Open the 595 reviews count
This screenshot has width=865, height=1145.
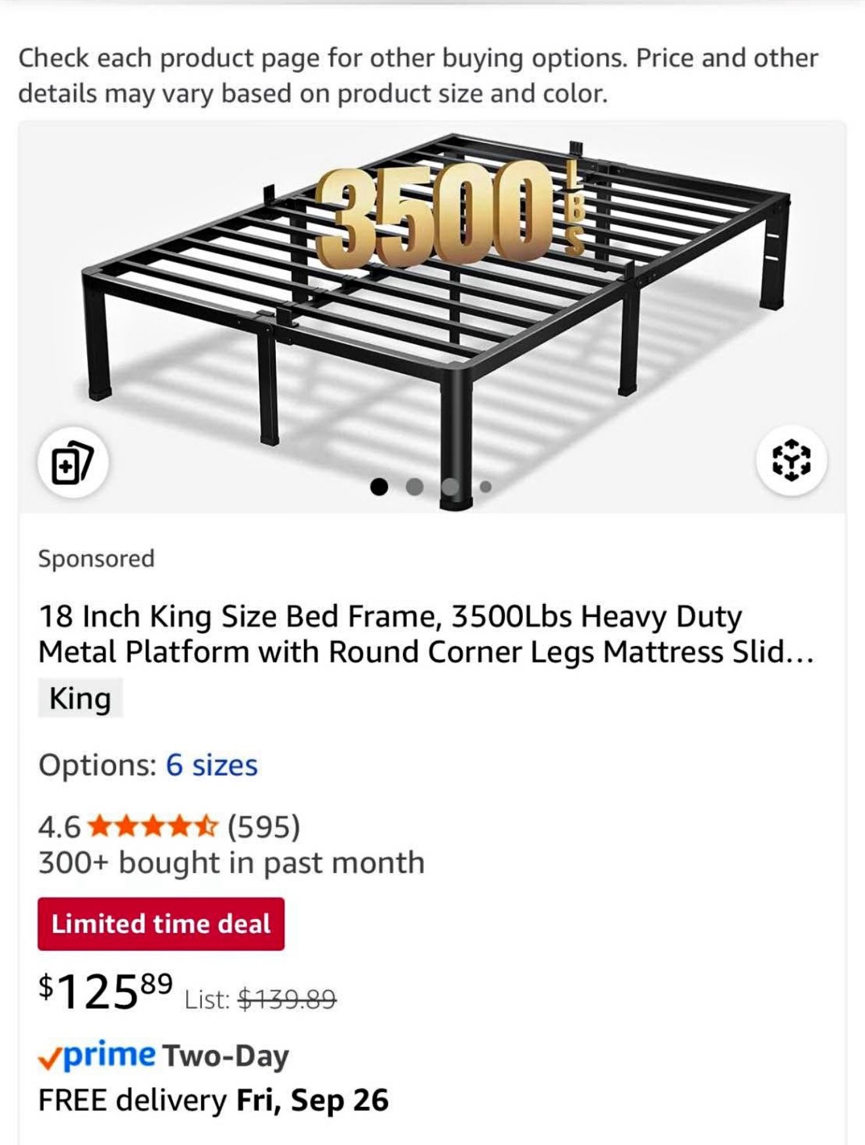(x=264, y=827)
